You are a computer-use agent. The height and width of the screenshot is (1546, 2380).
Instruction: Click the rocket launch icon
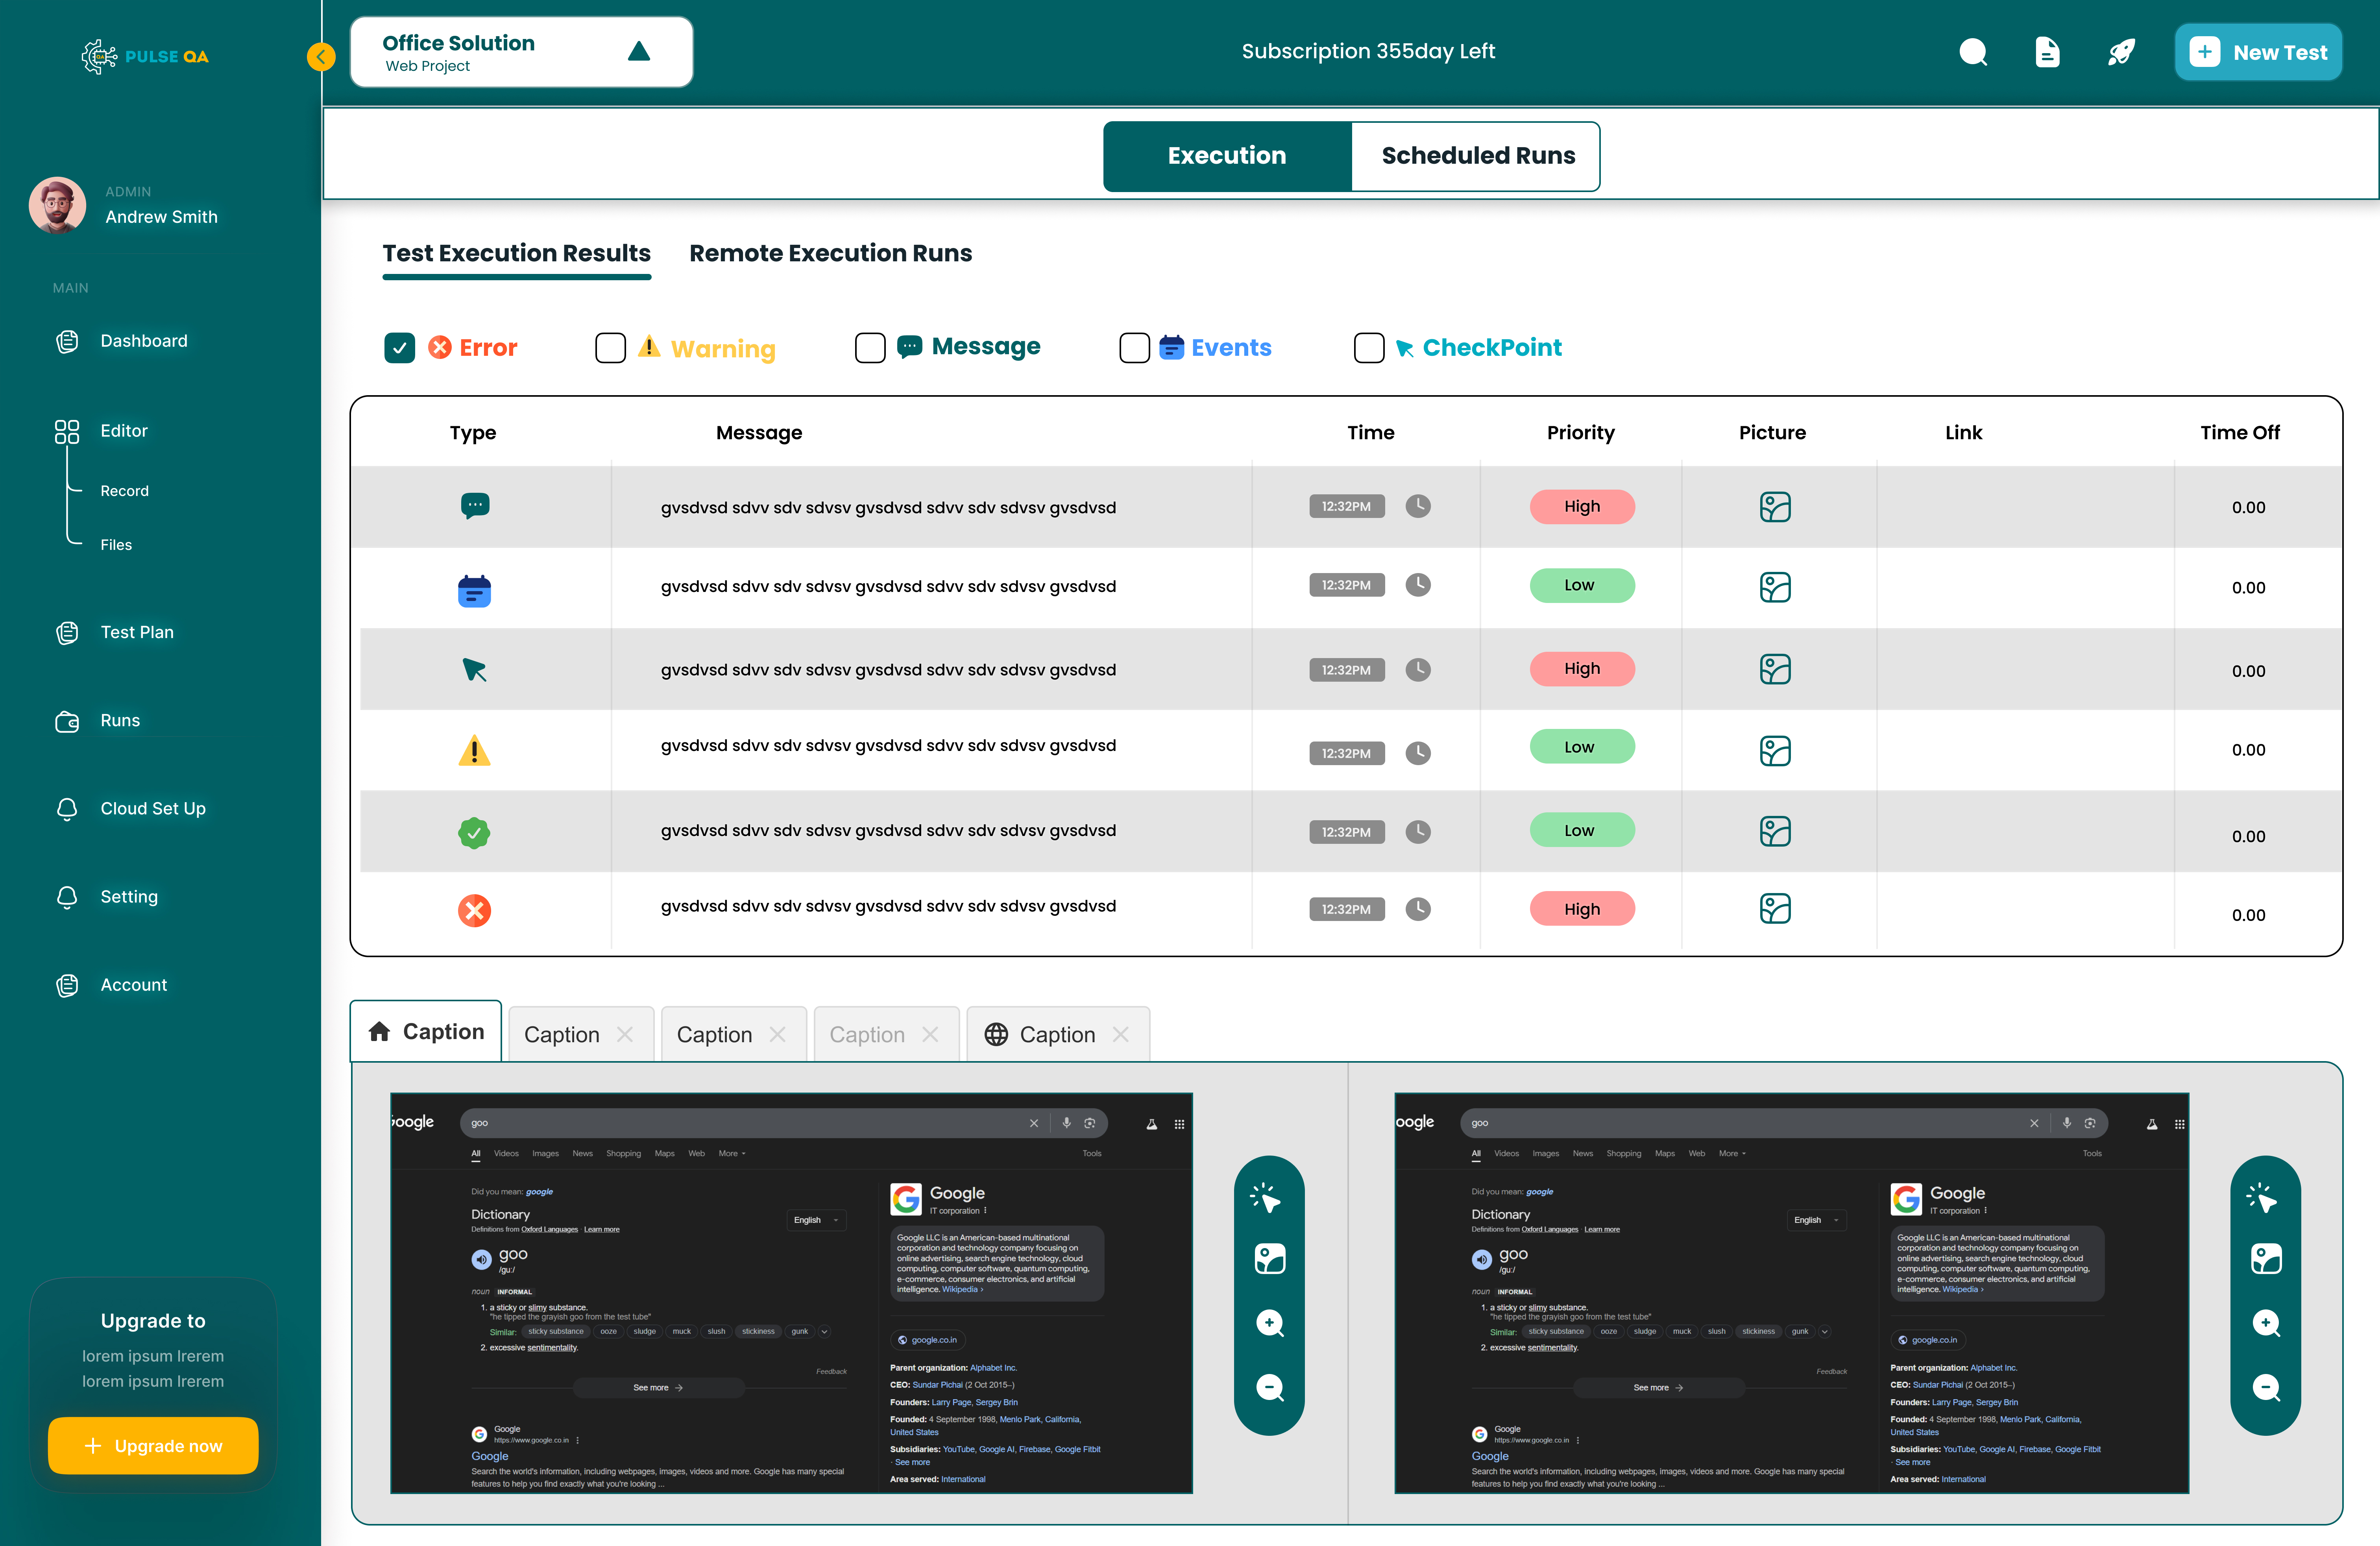pyautogui.click(x=2121, y=52)
